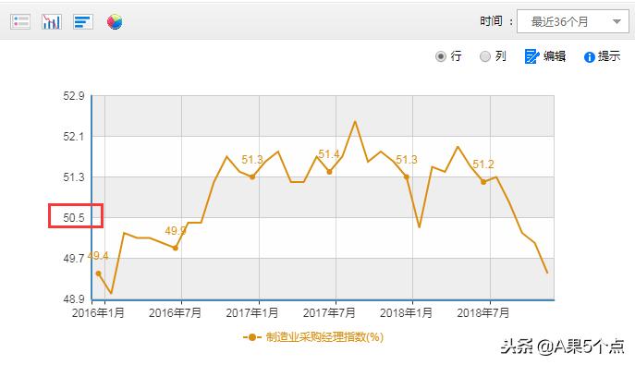The height and width of the screenshot is (365, 635).
Task: Select the pie chart icon
Action: coord(115,22)
